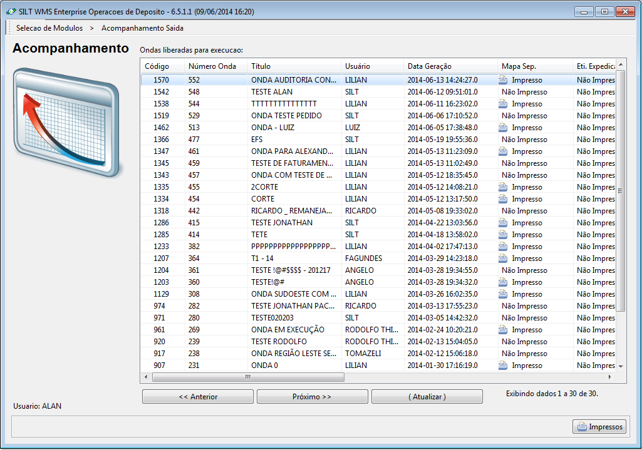Click title ONDA AUDITORIA CON... cell
The image size is (642, 450).
(294, 80)
